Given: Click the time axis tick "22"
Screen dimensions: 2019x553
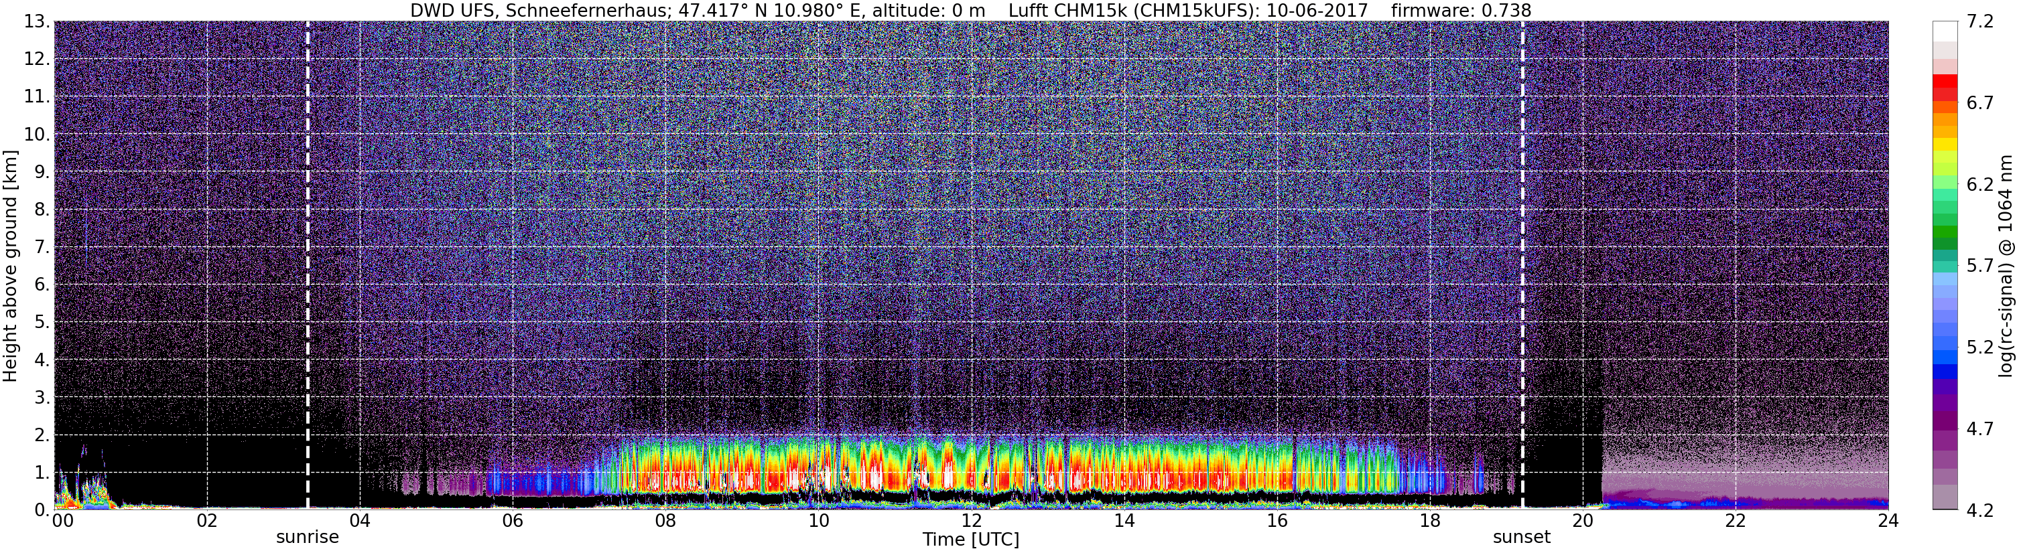Looking at the screenshot, I should [x=1736, y=522].
